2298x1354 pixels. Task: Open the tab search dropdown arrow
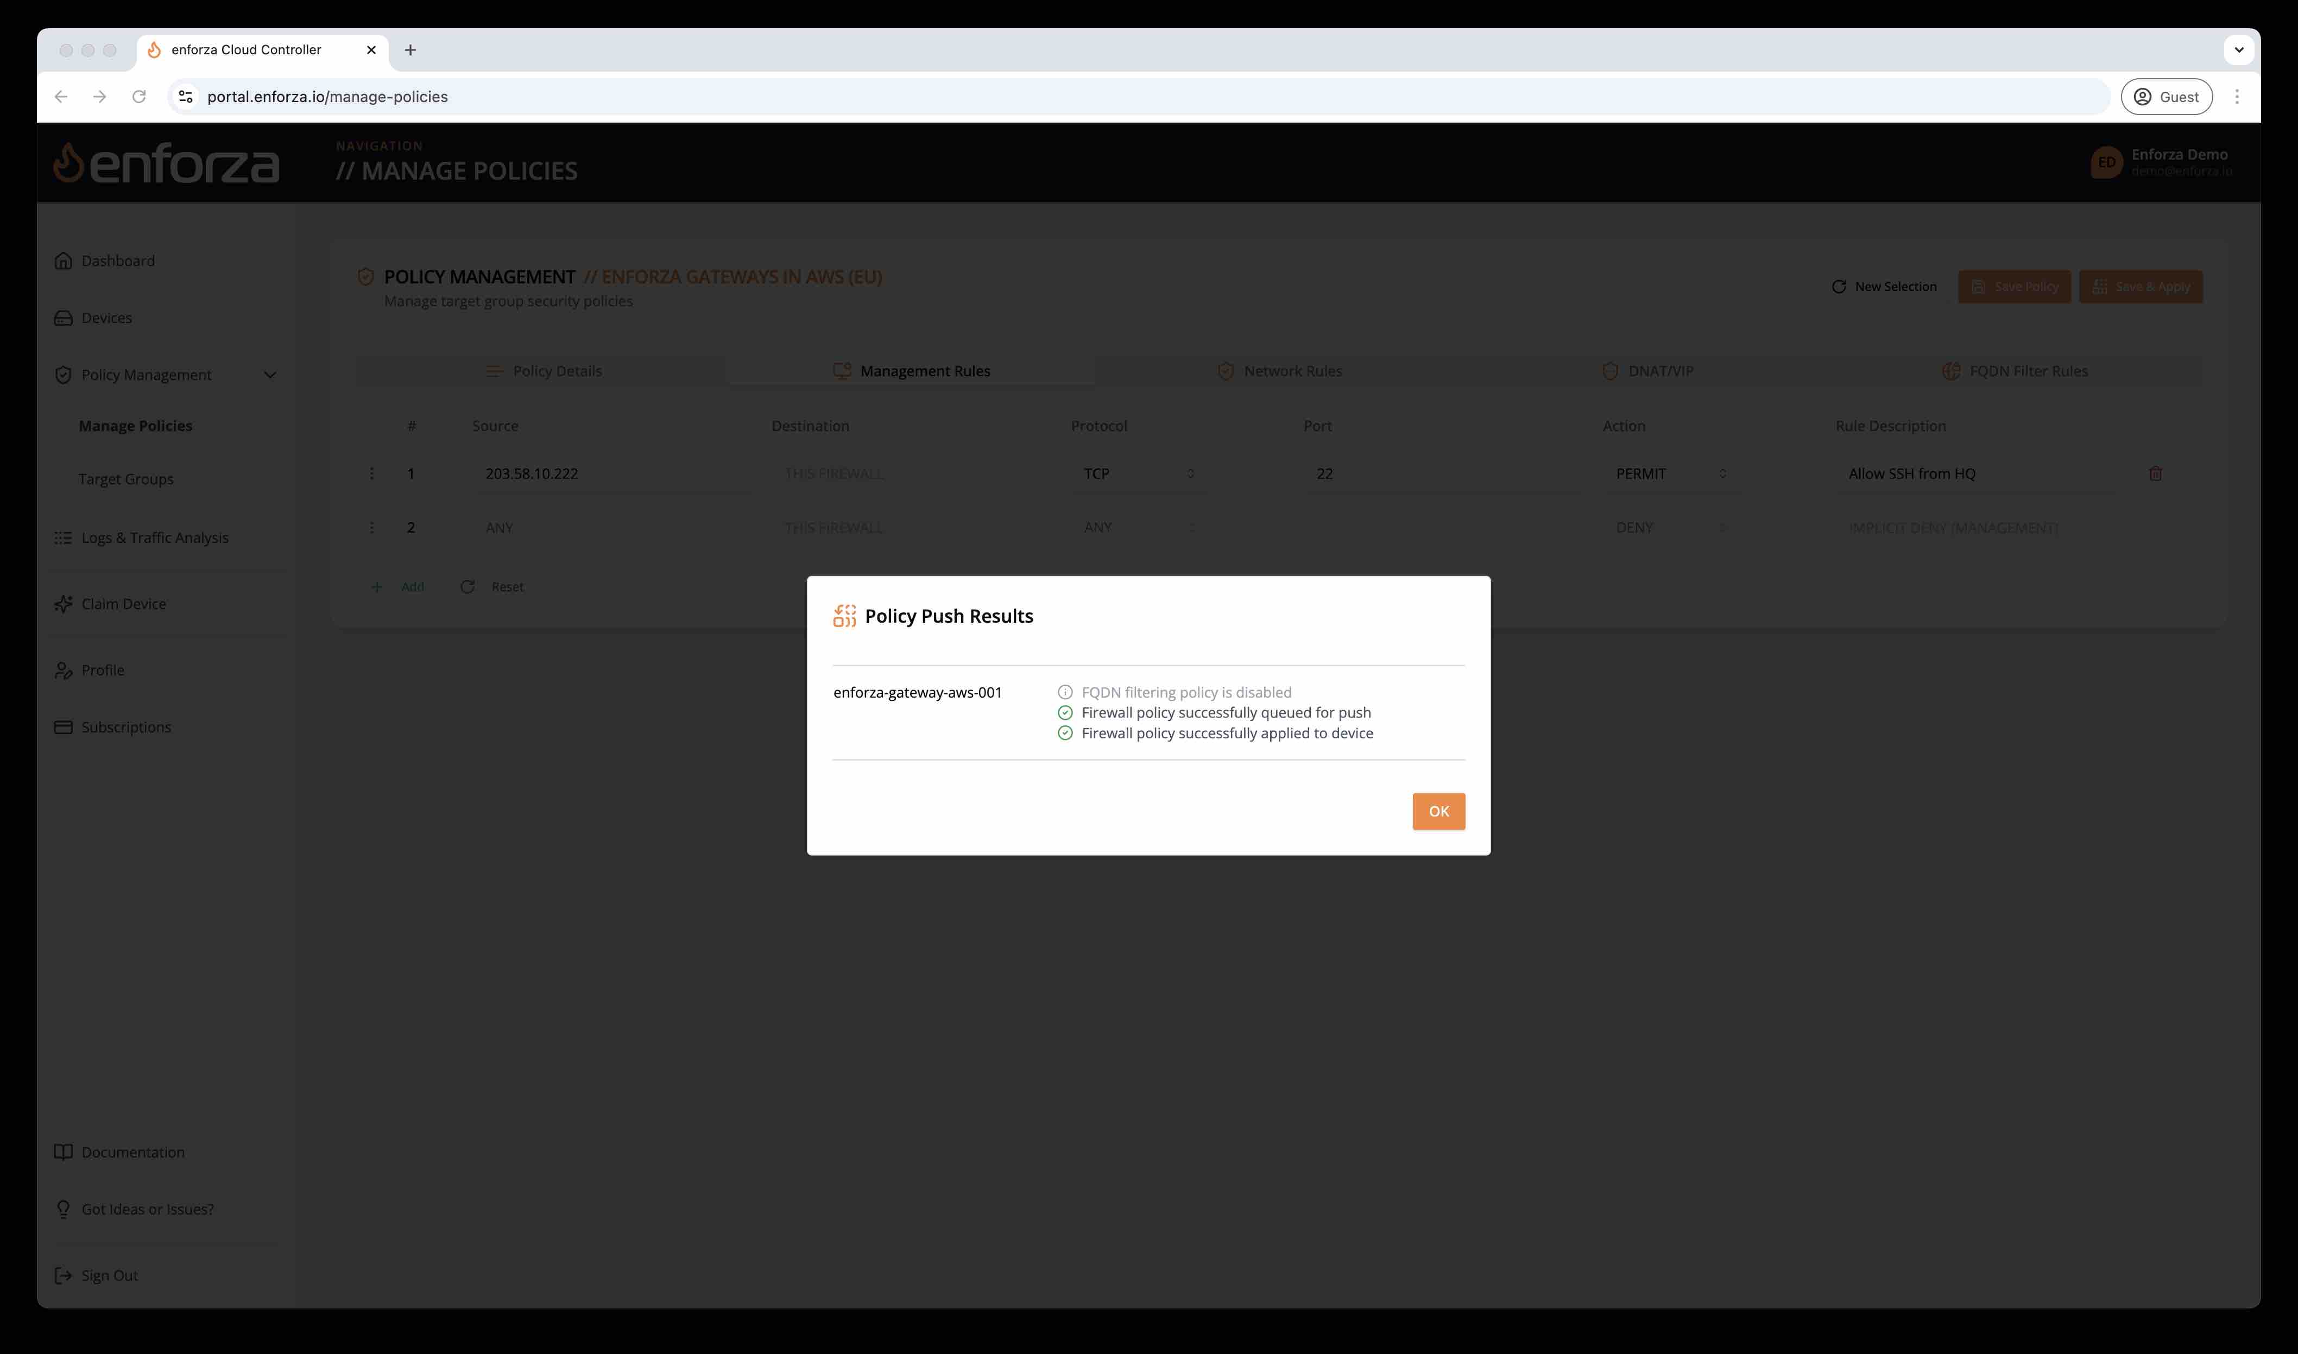coord(2239,50)
